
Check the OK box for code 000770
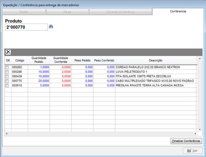[7, 81]
